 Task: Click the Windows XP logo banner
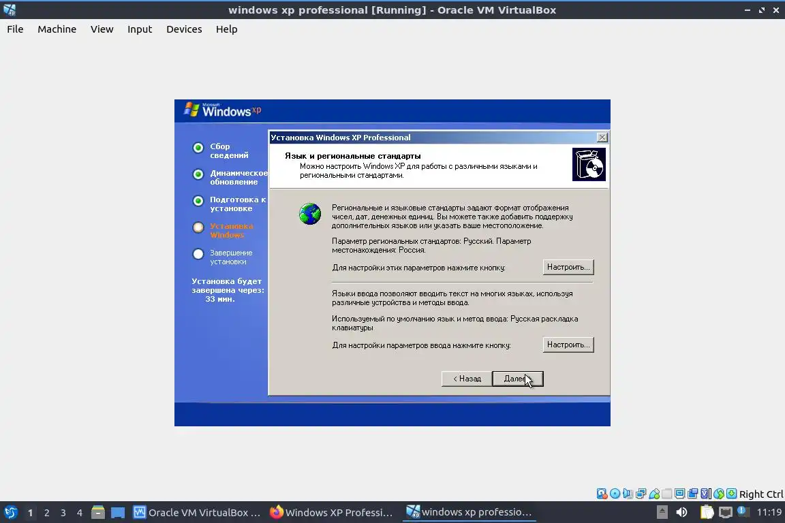click(x=222, y=110)
